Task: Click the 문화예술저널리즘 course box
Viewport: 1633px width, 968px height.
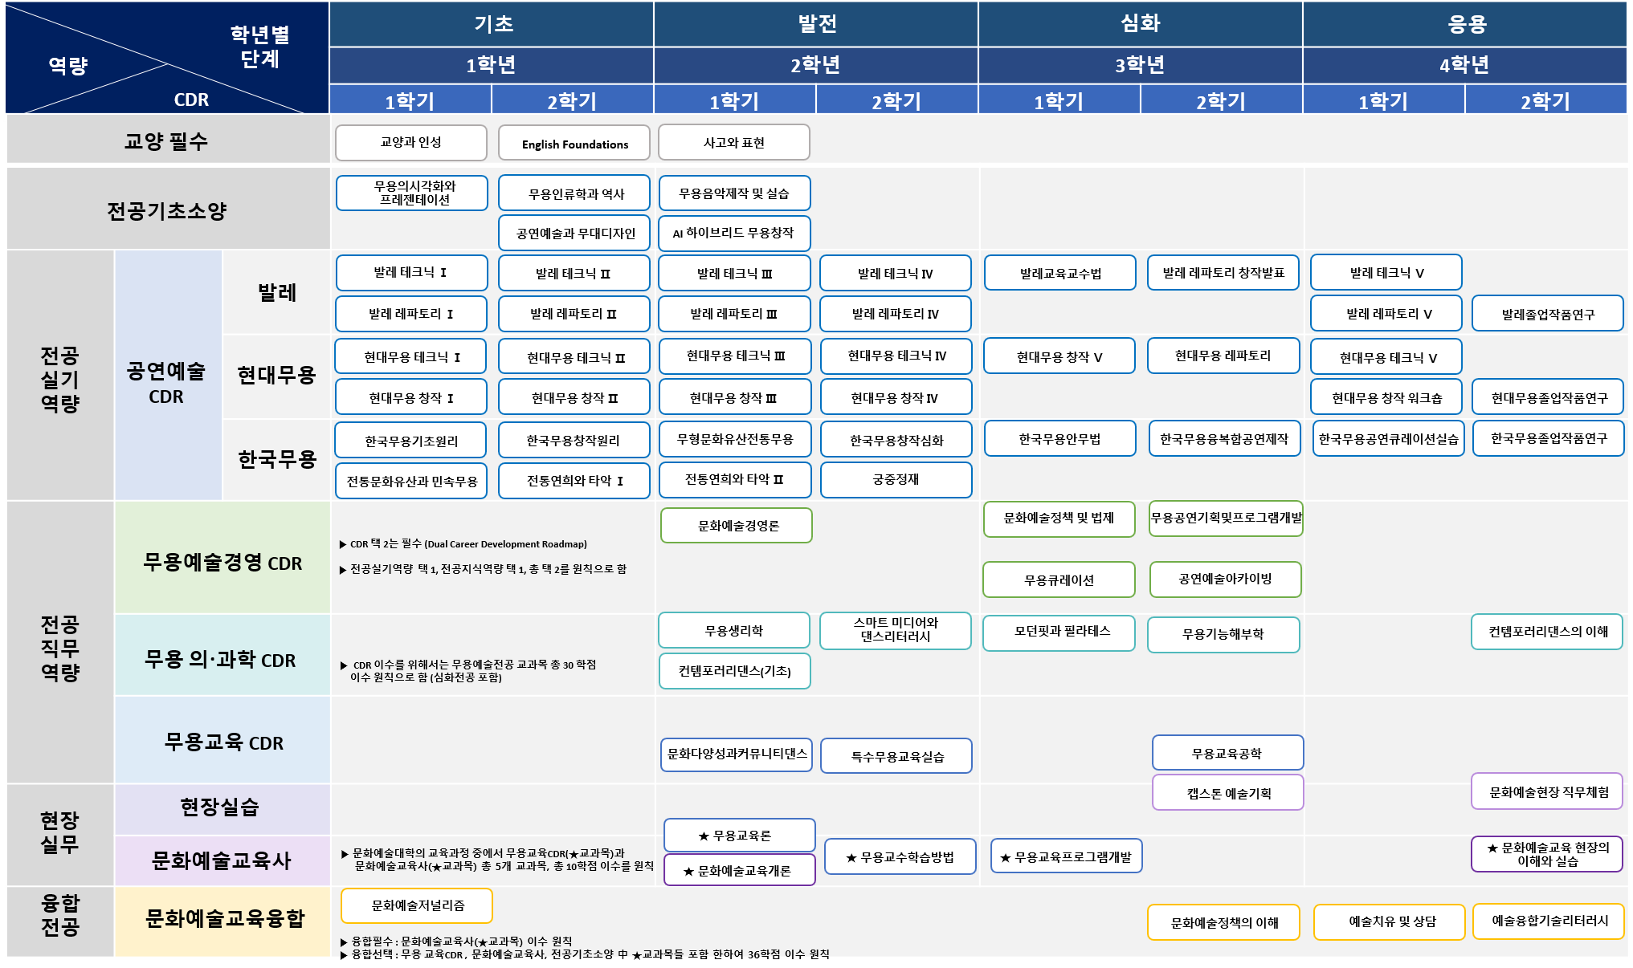Action: [417, 905]
